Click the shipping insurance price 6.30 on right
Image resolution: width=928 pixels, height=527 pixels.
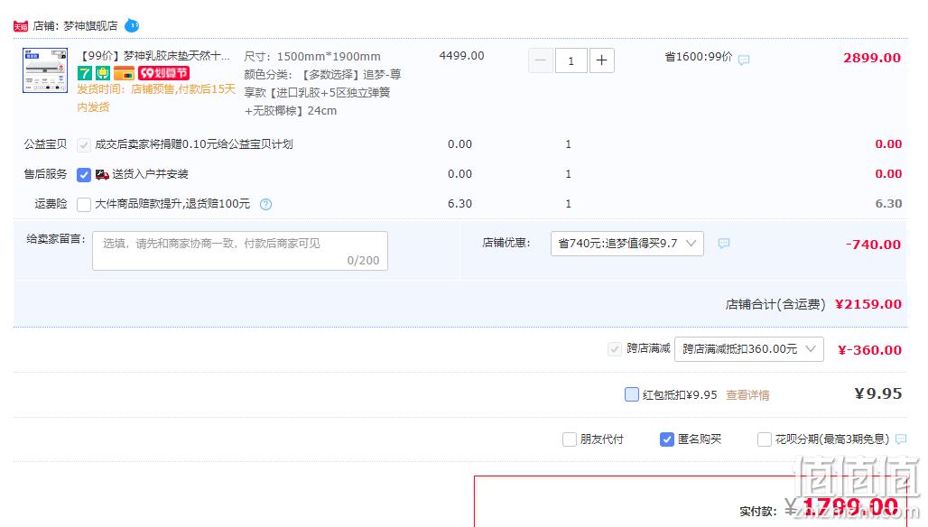coord(888,203)
